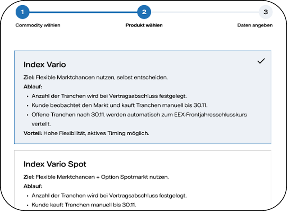Viewport: 287px width, 211px height.
Task: Click the step 1 circle in stepper
Action: (x=22, y=12)
